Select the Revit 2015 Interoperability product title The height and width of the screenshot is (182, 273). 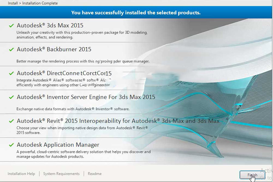(x=118, y=121)
